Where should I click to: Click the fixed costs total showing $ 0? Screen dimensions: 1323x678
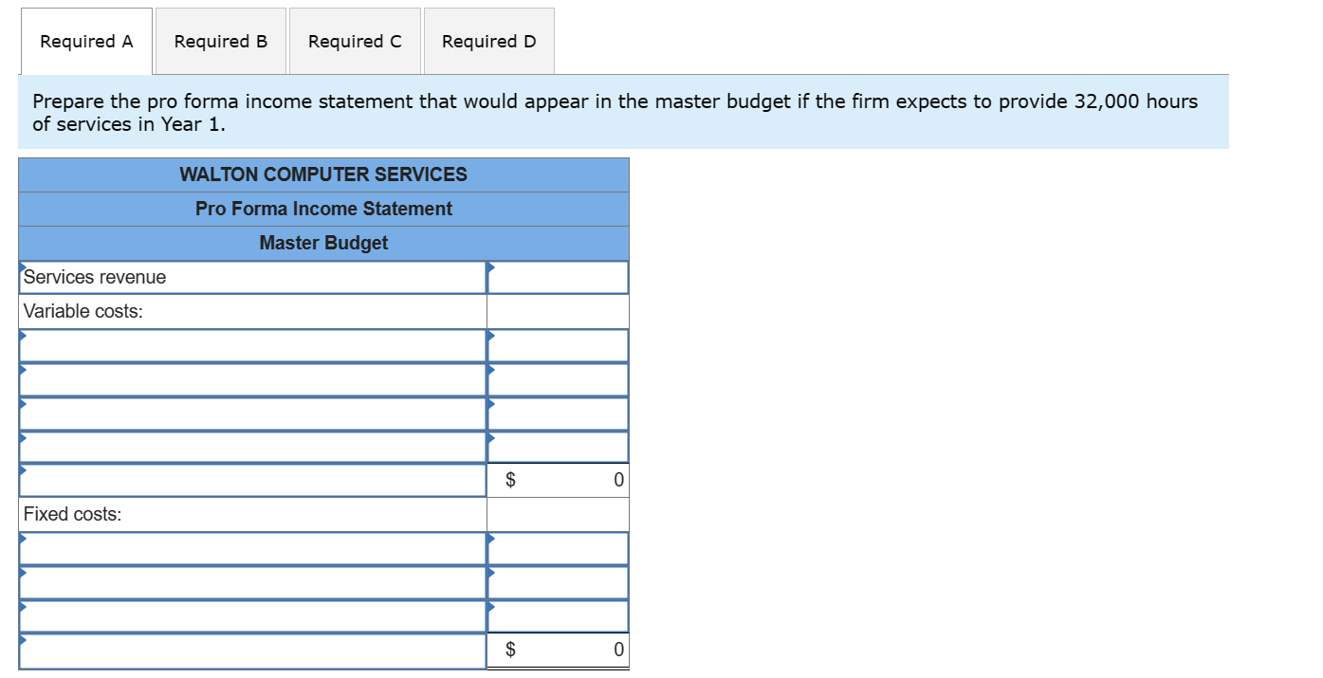(558, 651)
